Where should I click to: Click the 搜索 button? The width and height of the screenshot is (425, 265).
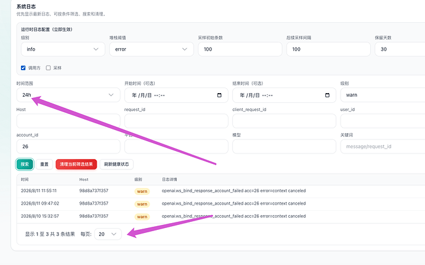[x=25, y=164]
